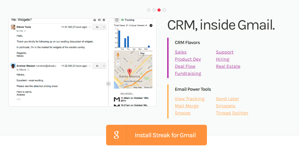299x153 pixels.
Task: Click the Gmail icon beside 10:27am on October 9th
Action: pyautogui.click(x=117, y=105)
